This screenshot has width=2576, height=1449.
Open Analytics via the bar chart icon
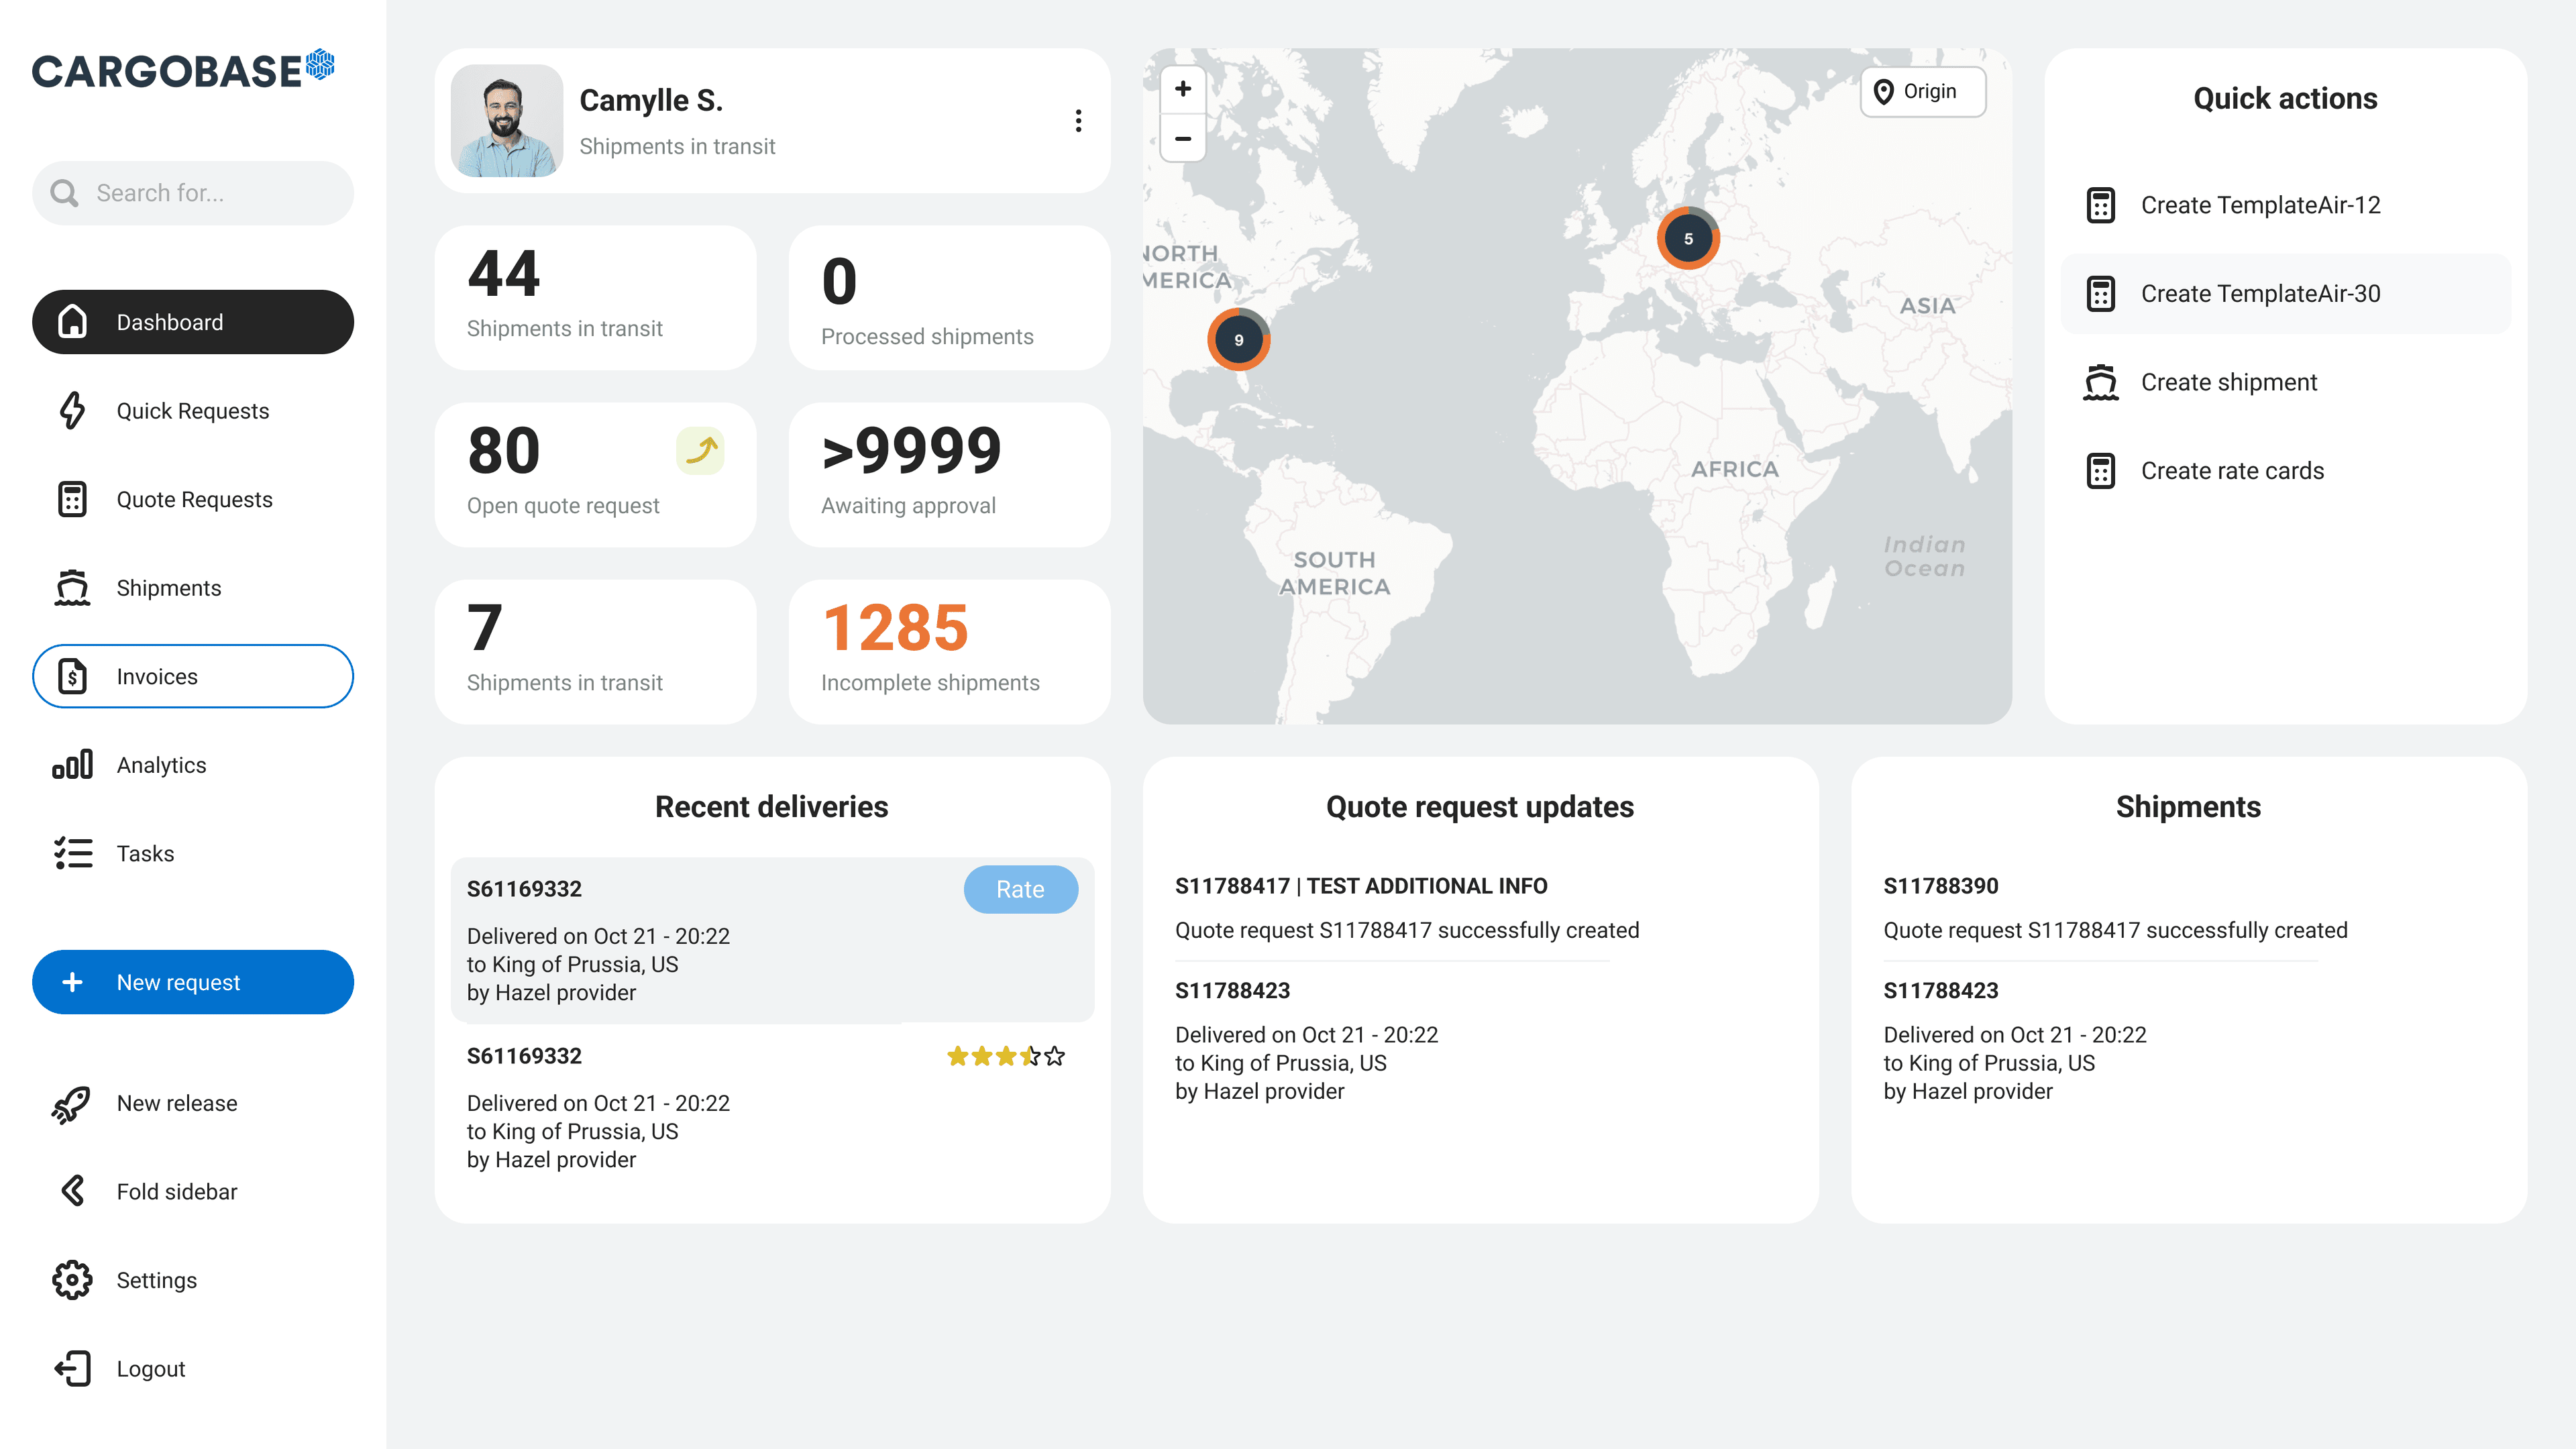[71, 764]
